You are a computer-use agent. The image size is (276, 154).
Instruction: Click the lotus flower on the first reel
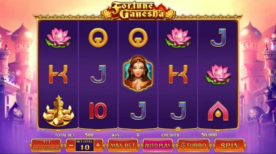[x=58, y=38]
